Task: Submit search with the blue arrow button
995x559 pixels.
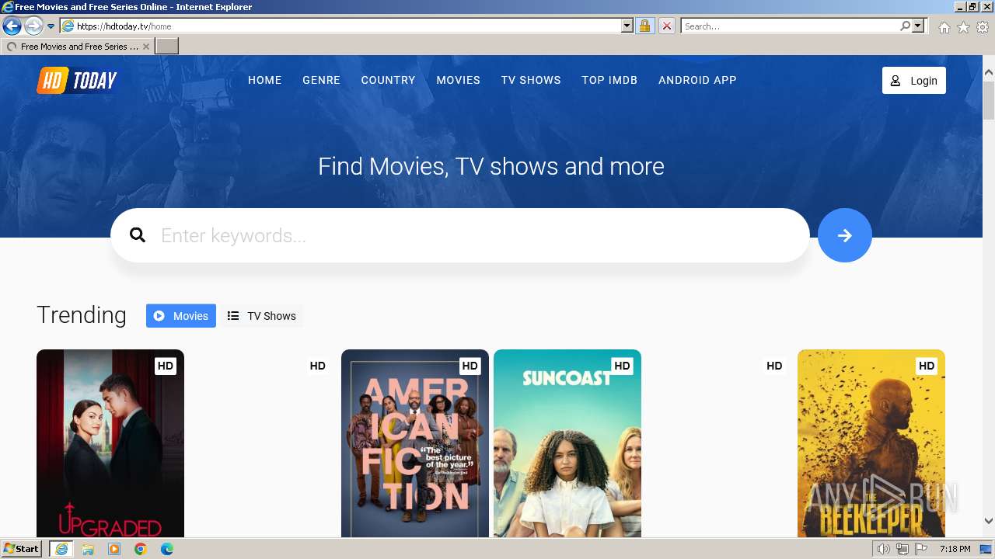Action: point(845,235)
